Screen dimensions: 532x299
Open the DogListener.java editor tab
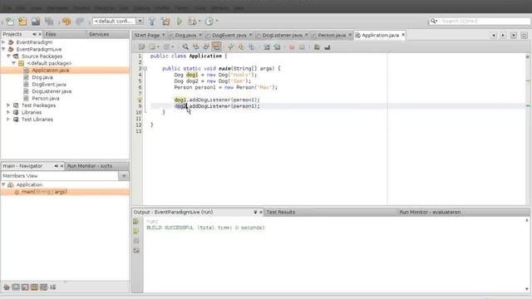(x=282, y=35)
